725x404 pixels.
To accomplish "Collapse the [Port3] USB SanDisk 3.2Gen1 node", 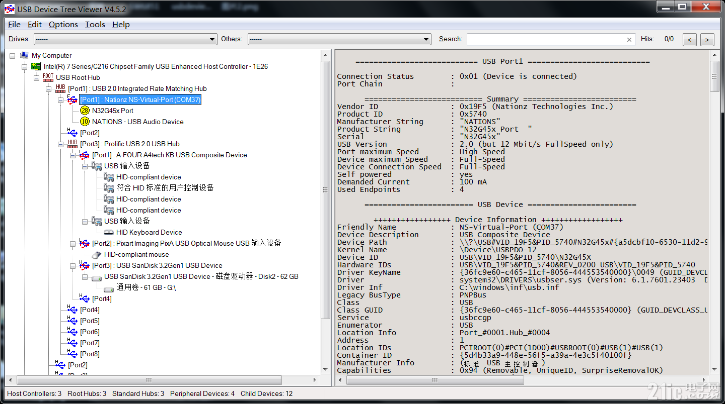I will coord(72,266).
